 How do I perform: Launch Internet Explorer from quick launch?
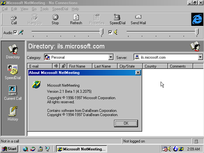pyautogui.click(x=25, y=149)
